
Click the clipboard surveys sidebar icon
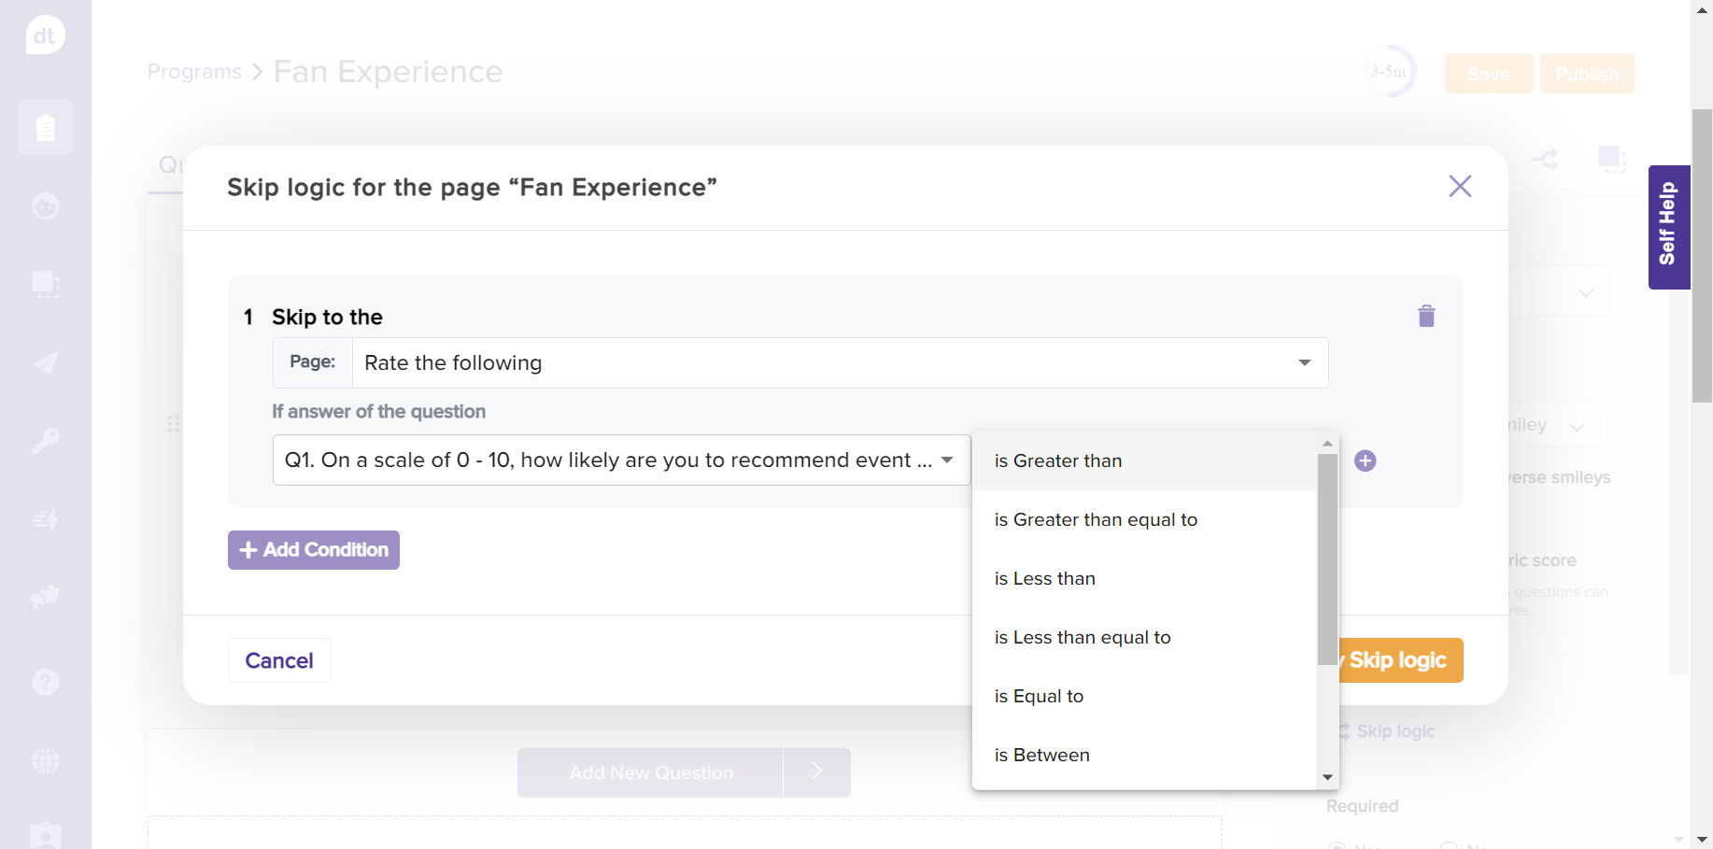[45, 127]
